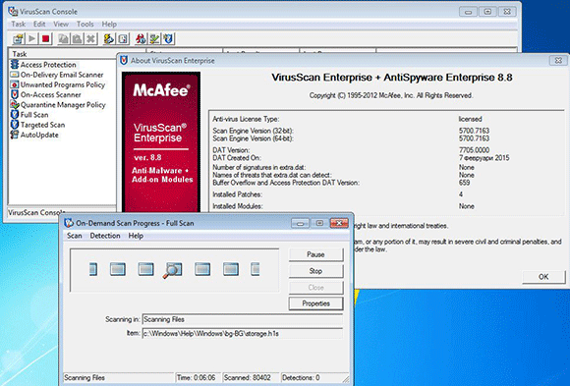Click the greyed Paste toolbar icon
The image size is (570, 386).
[77, 38]
